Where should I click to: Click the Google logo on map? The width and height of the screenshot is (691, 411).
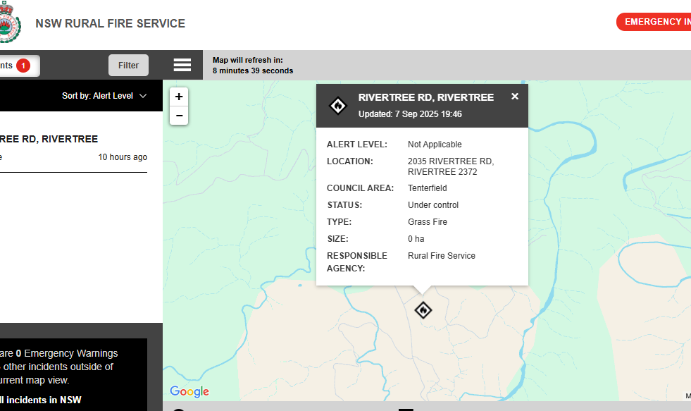coord(189,392)
